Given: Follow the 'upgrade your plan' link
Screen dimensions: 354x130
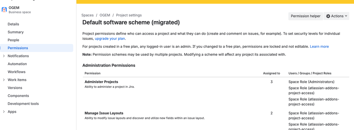Looking at the screenshot, I should click(x=110, y=39).
